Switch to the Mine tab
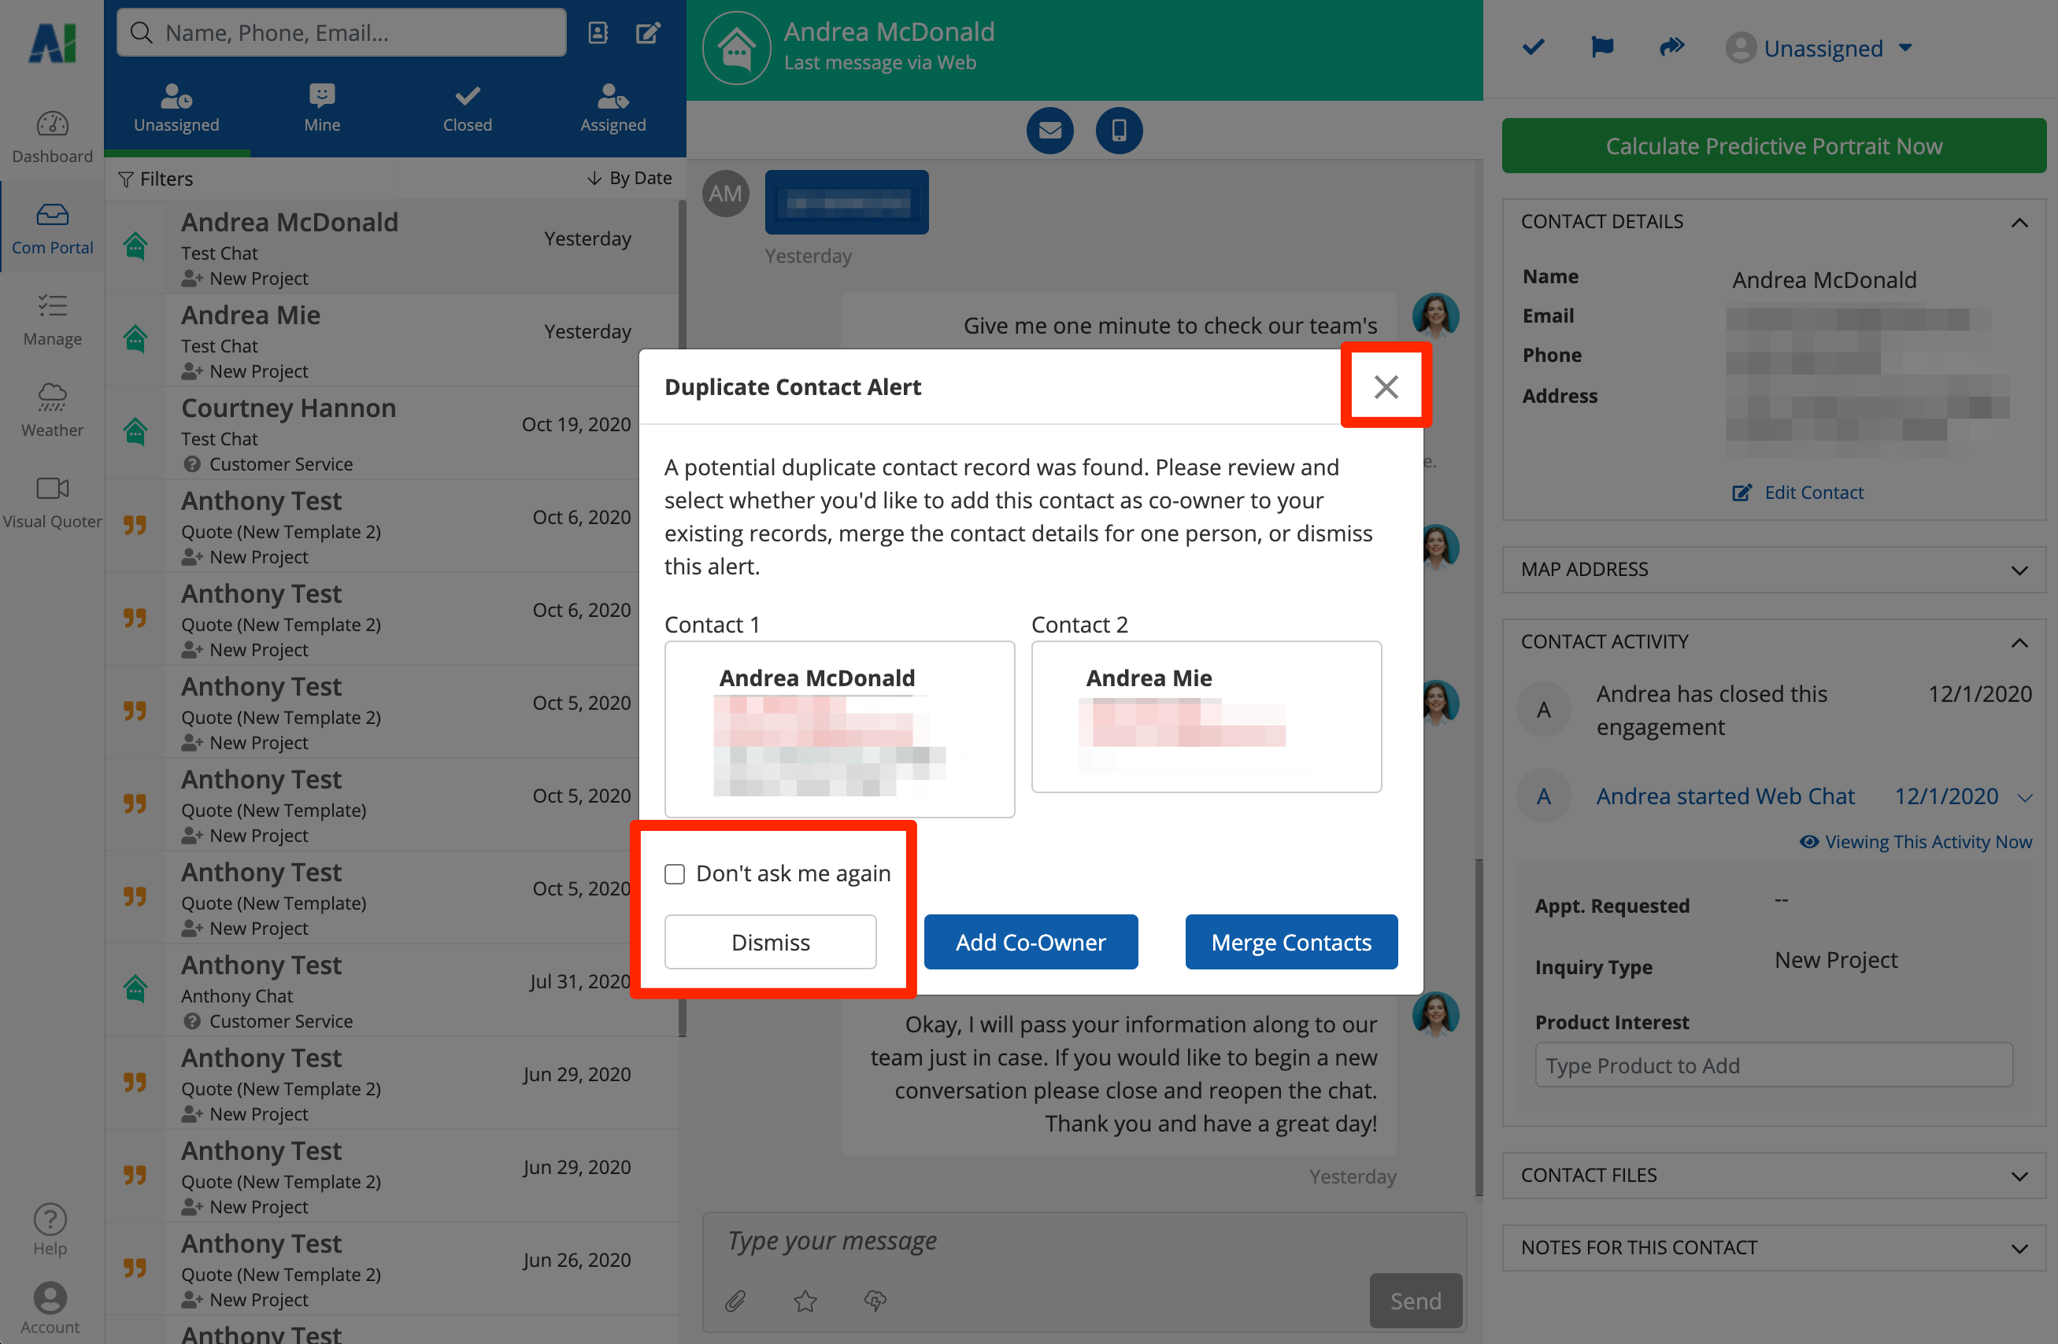The height and width of the screenshot is (1344, 2058). pos(322,108)
